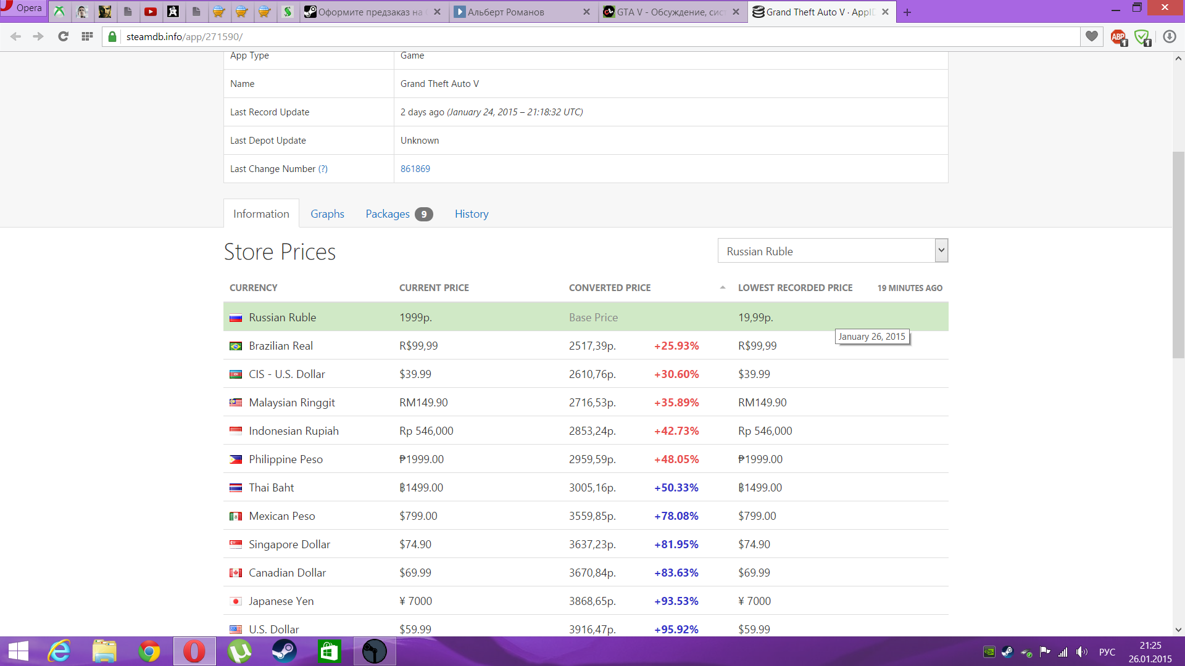The image size is (1185, 666).
Task: Switch to the Steam preorder tab
Action: pyautogui.click(x=374, y=12)
